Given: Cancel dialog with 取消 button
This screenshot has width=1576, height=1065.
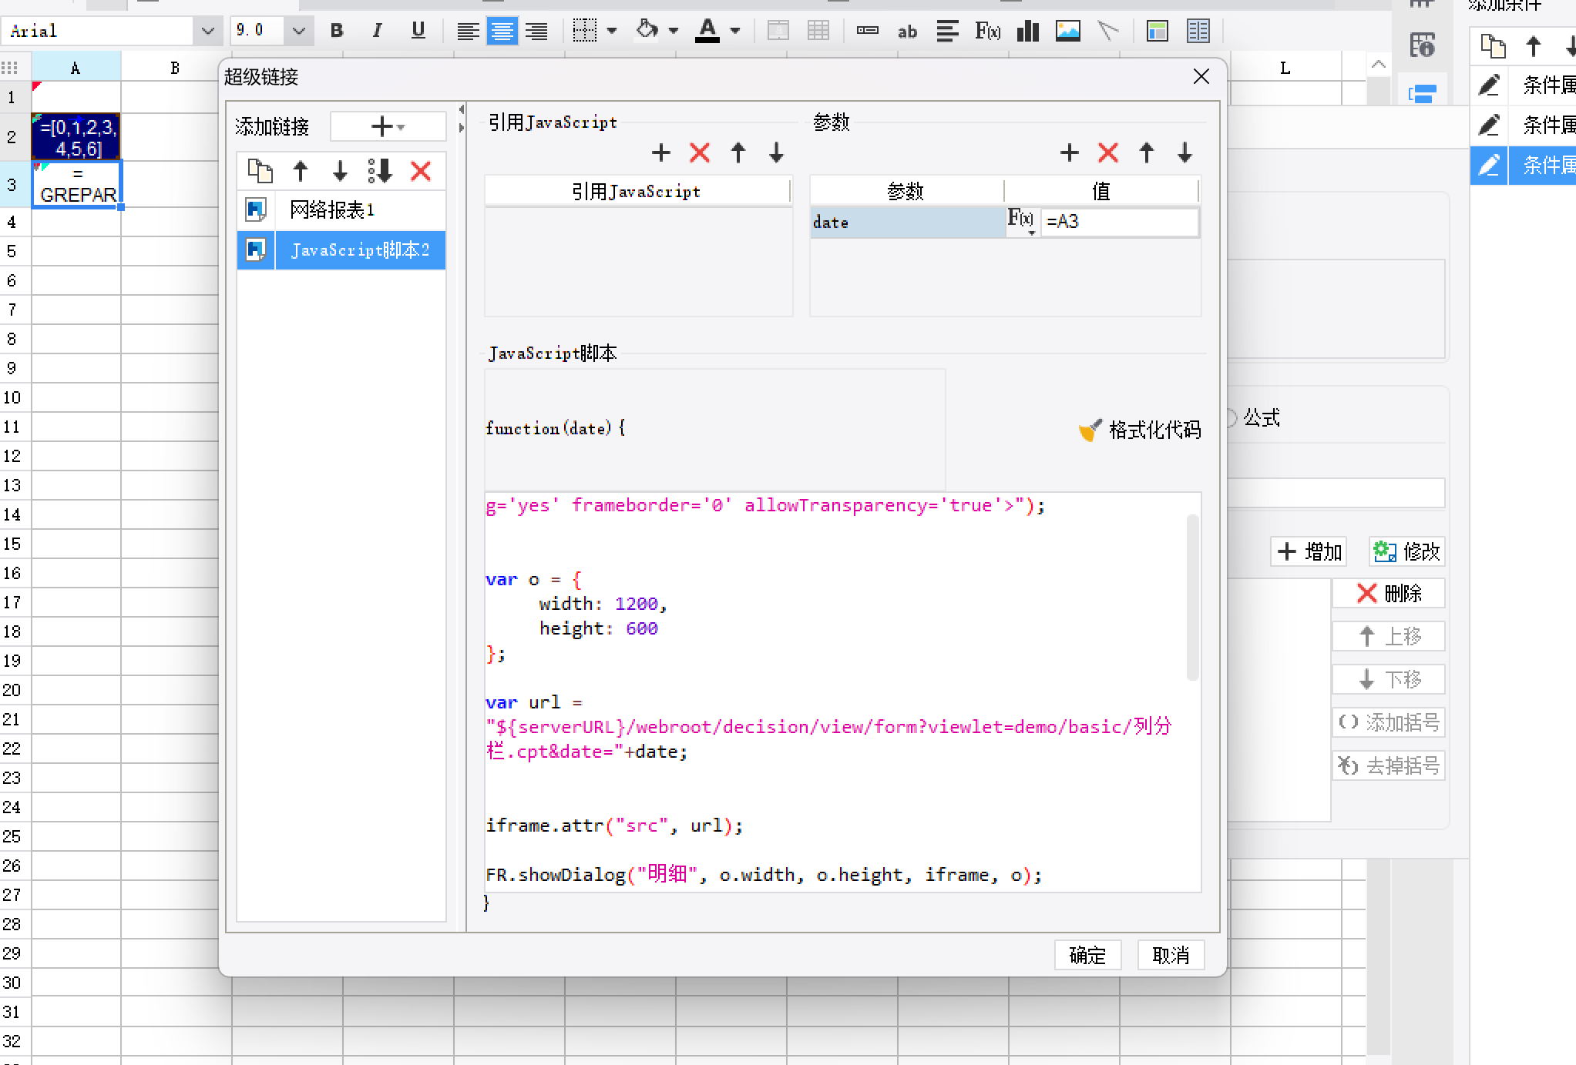Looking at the screenshot, I should point(1171,955).
